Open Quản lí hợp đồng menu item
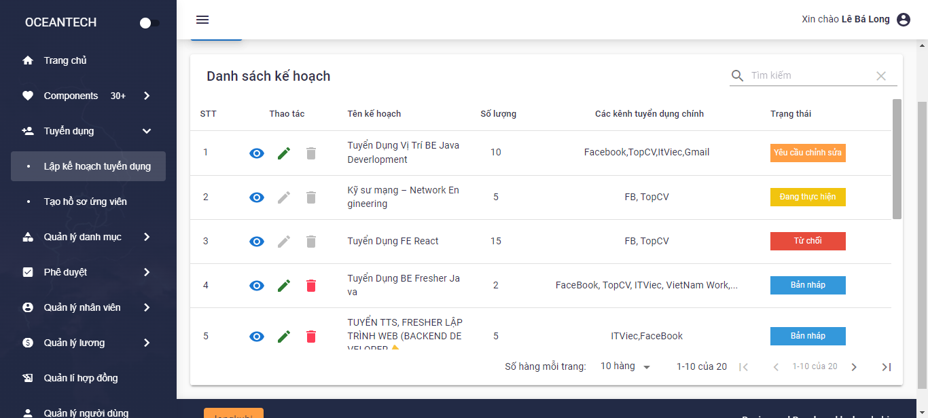Screen dimensions: 928x418 tap(88, 378)
